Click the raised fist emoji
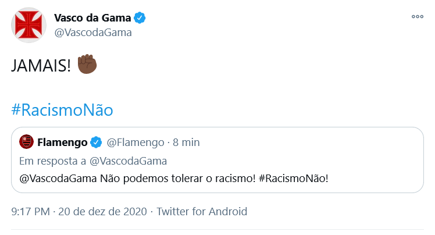 pos(87,65)
